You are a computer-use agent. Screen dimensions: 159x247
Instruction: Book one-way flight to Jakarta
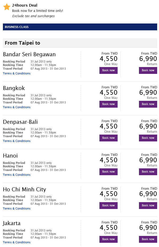[x=108, y=239]
